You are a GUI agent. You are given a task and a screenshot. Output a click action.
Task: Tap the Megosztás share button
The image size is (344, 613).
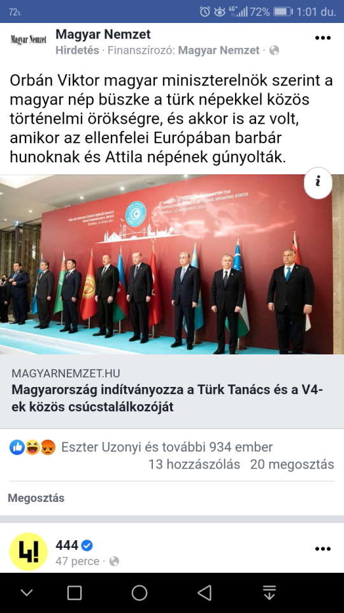click(x=36, y=498)
